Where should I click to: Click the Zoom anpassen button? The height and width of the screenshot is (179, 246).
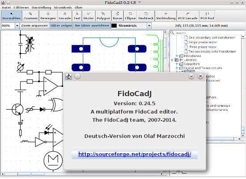tap(34, 26)
